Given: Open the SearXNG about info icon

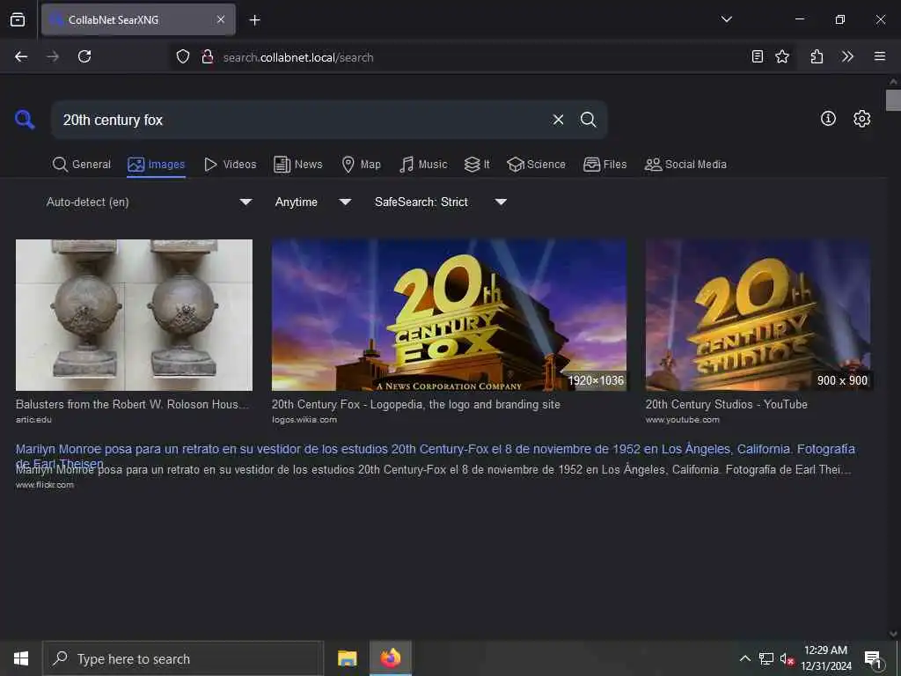Looking at the screenshot, I should click(828, 119).
